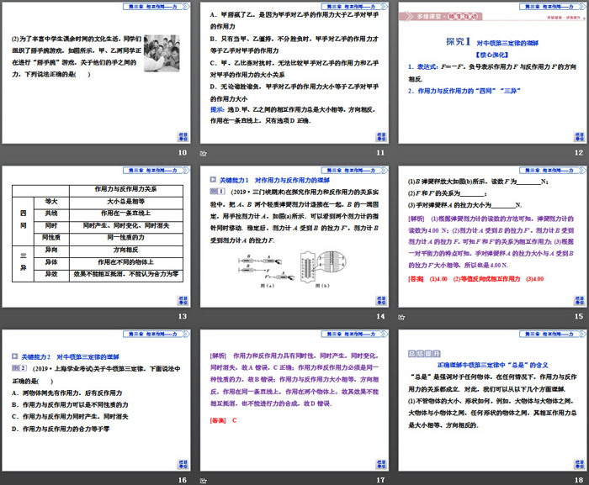Click the animation star icon under slide 11
This screenshot has height=485, width=589.
coord(203,153)
